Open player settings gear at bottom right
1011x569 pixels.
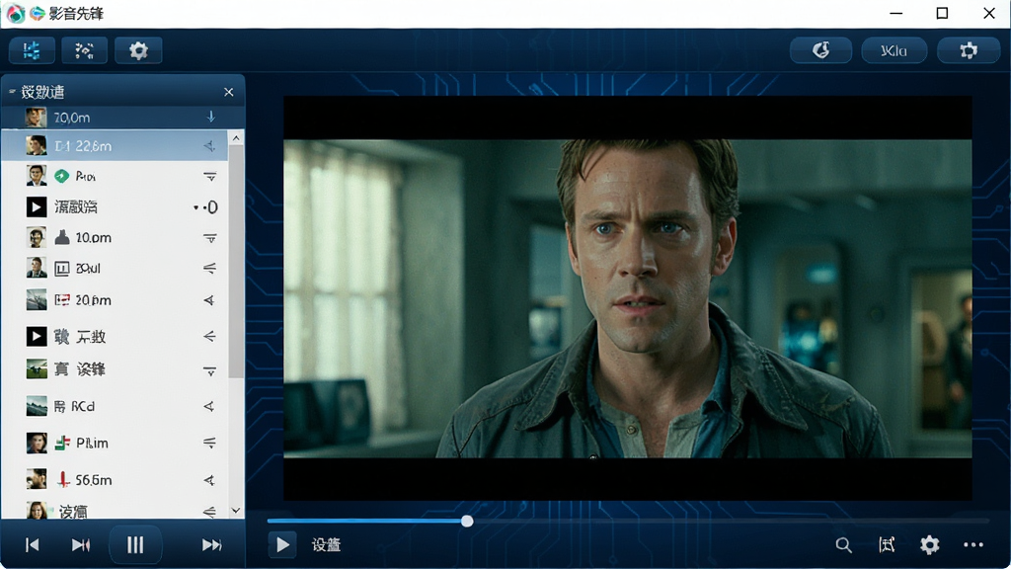929,545
